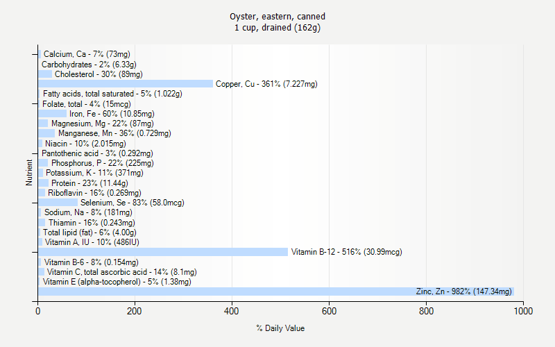Click the 'Riboflavin - 16% (0.269mg)' label
This screenshot has width=555, height=347.
pos(94,193)
